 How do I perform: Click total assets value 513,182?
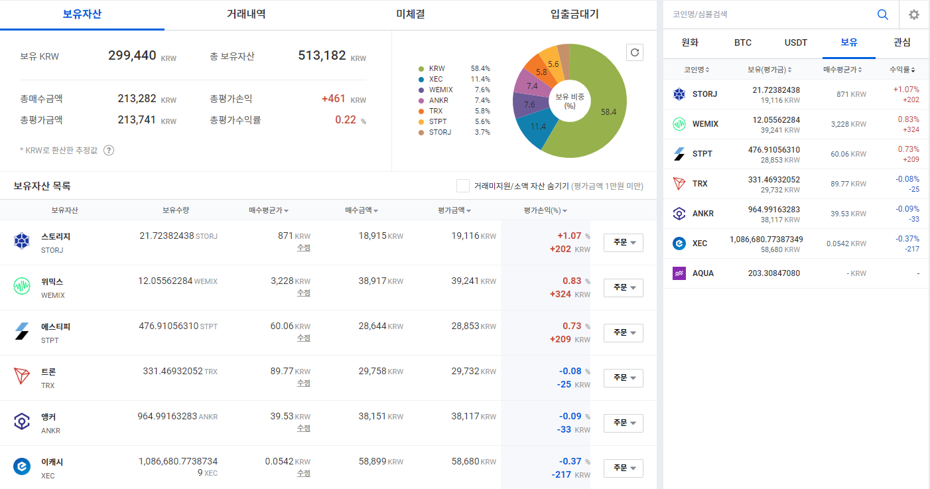tap(322, 56)
